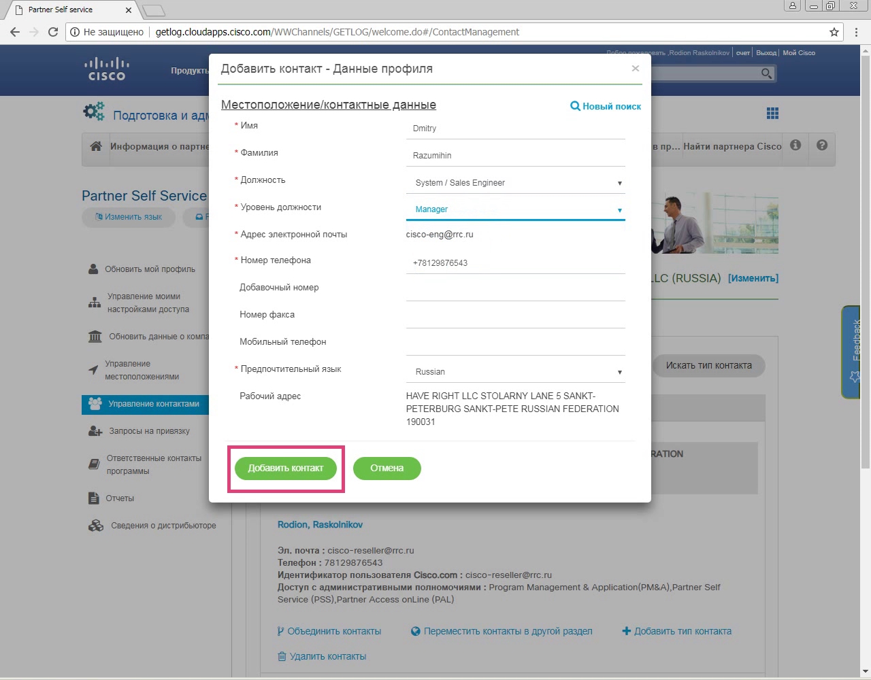Screen dimensions: 871x680
Task: Click the Добавочный номер input field
Action: (516, 290)
